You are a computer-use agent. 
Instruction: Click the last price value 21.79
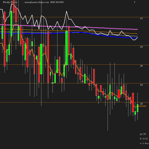click(x=143, y=134)
